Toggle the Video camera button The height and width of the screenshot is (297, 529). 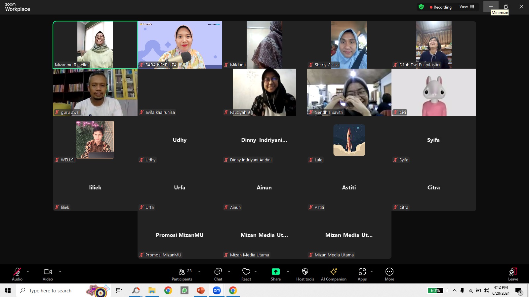coord(48,274)
